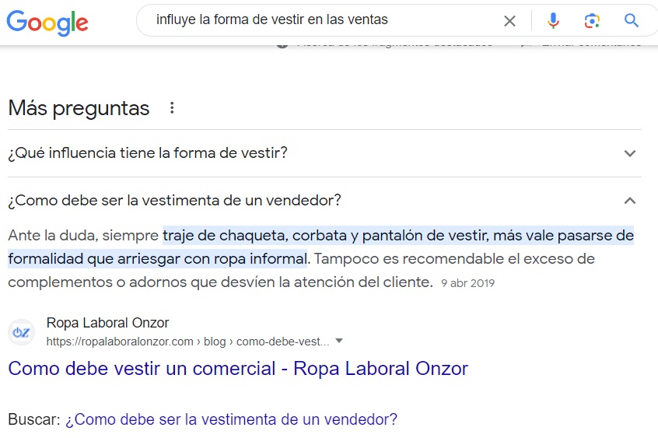Clear the search query with X

509,20
